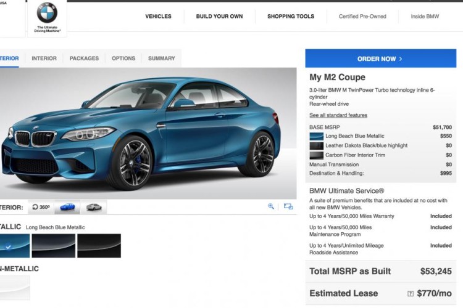The height and width of the screenshot is (308, 463).
Task: Switch to the Options tab
Action: pos(123,59)
